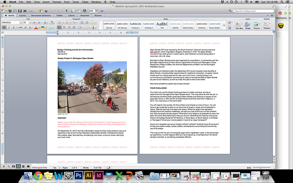Switch to Outline view icon
The height and width of the screenshot is (183, 293).
click(x=8, y=166)
